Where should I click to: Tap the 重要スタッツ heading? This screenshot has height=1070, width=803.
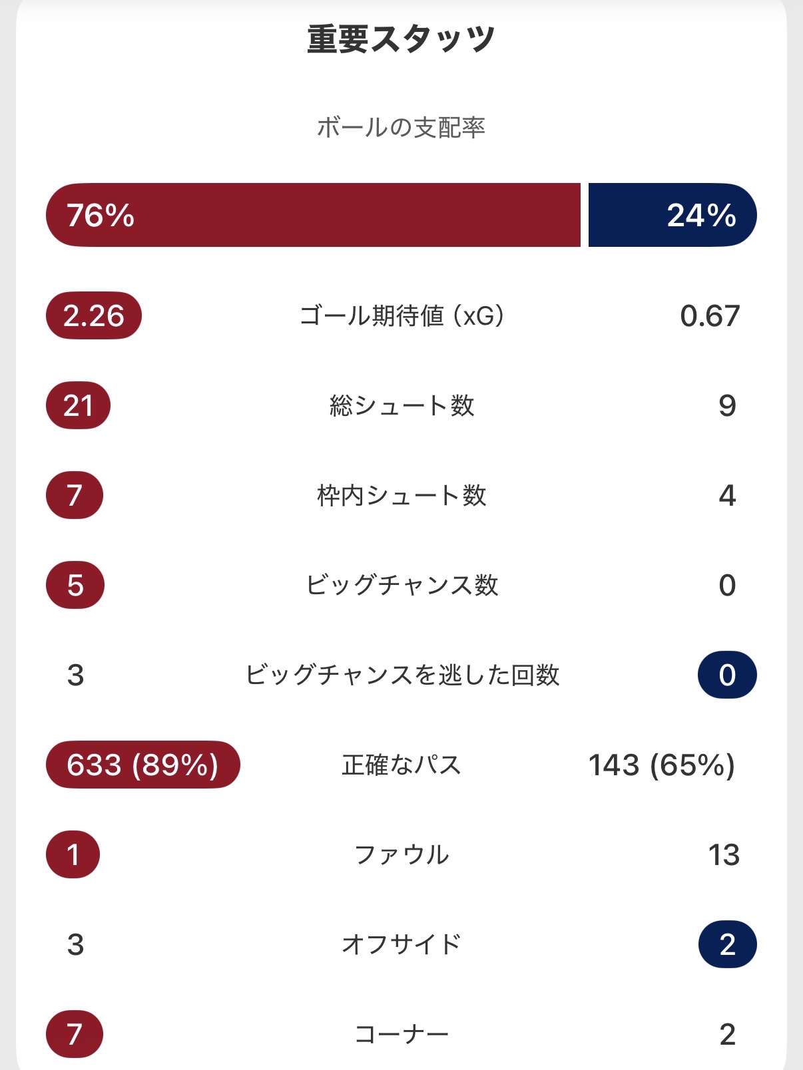401,39
